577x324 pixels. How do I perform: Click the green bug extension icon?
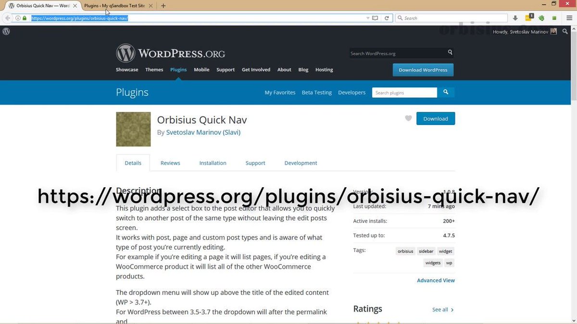click(x=541, y=18)
